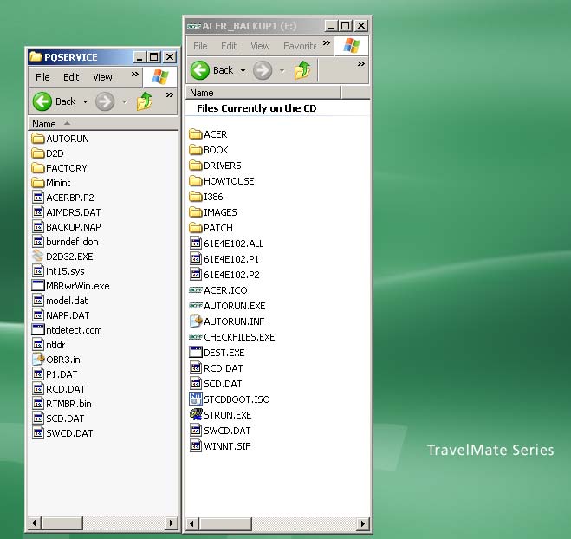
Task: Select AIMDRS.DAT file
Action: click(x=67, y=212)
